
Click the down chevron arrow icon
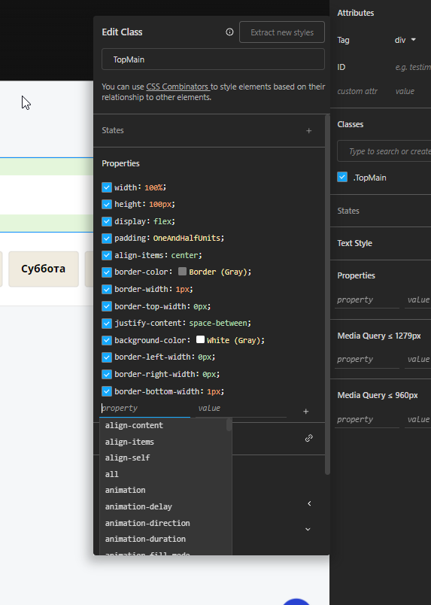[x=308, y=529]
